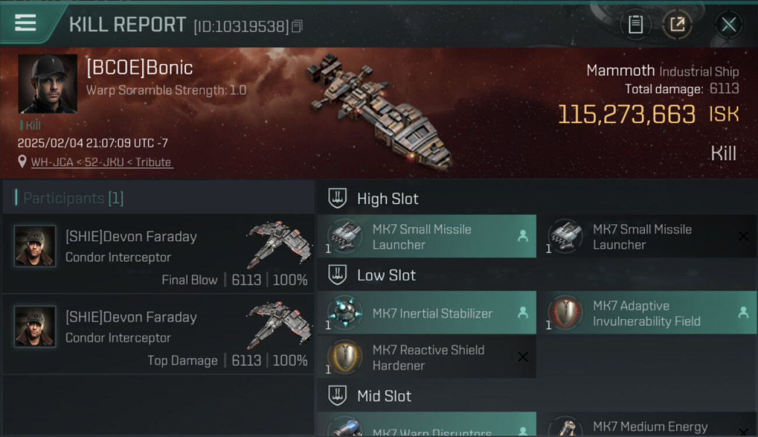The width and height of the screenshot is (758, 437).
Task: Select the MK7 Inertial Stabilizer icon
Action: click(x=345, y=313)
